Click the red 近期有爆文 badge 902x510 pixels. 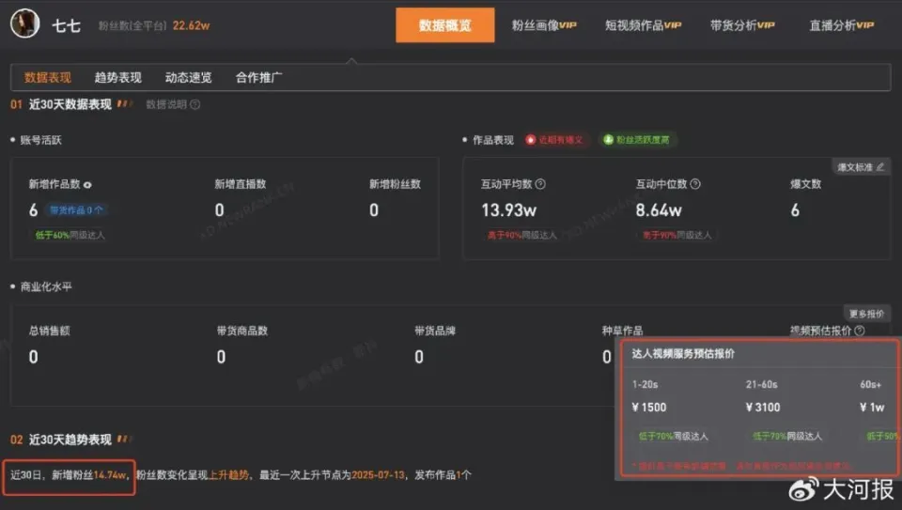coord(555,140)
